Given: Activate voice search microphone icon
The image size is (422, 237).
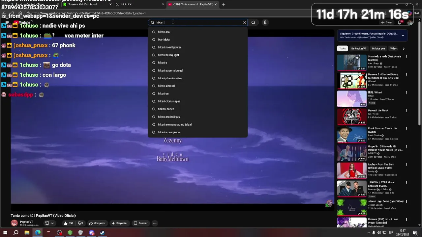Looking at the screenshot, I should [265, 22].
